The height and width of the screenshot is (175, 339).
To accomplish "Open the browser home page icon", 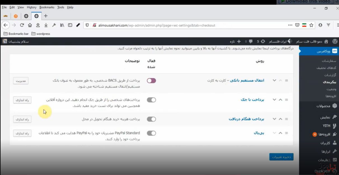I will click(30, 25).
